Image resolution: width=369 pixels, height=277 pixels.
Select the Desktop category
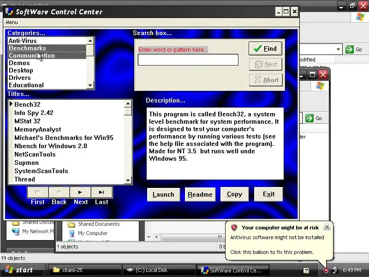(x=47, y=70)
